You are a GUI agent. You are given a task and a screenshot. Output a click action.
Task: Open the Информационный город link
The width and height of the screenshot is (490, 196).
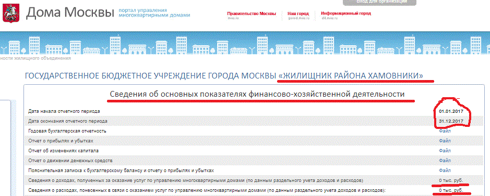click(346, 14)
